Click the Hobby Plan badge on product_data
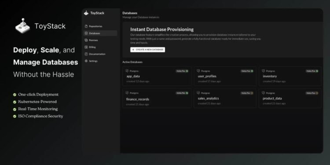Image resolution: width=330 pixels, height=165 pixels. (x=312, y=93)
